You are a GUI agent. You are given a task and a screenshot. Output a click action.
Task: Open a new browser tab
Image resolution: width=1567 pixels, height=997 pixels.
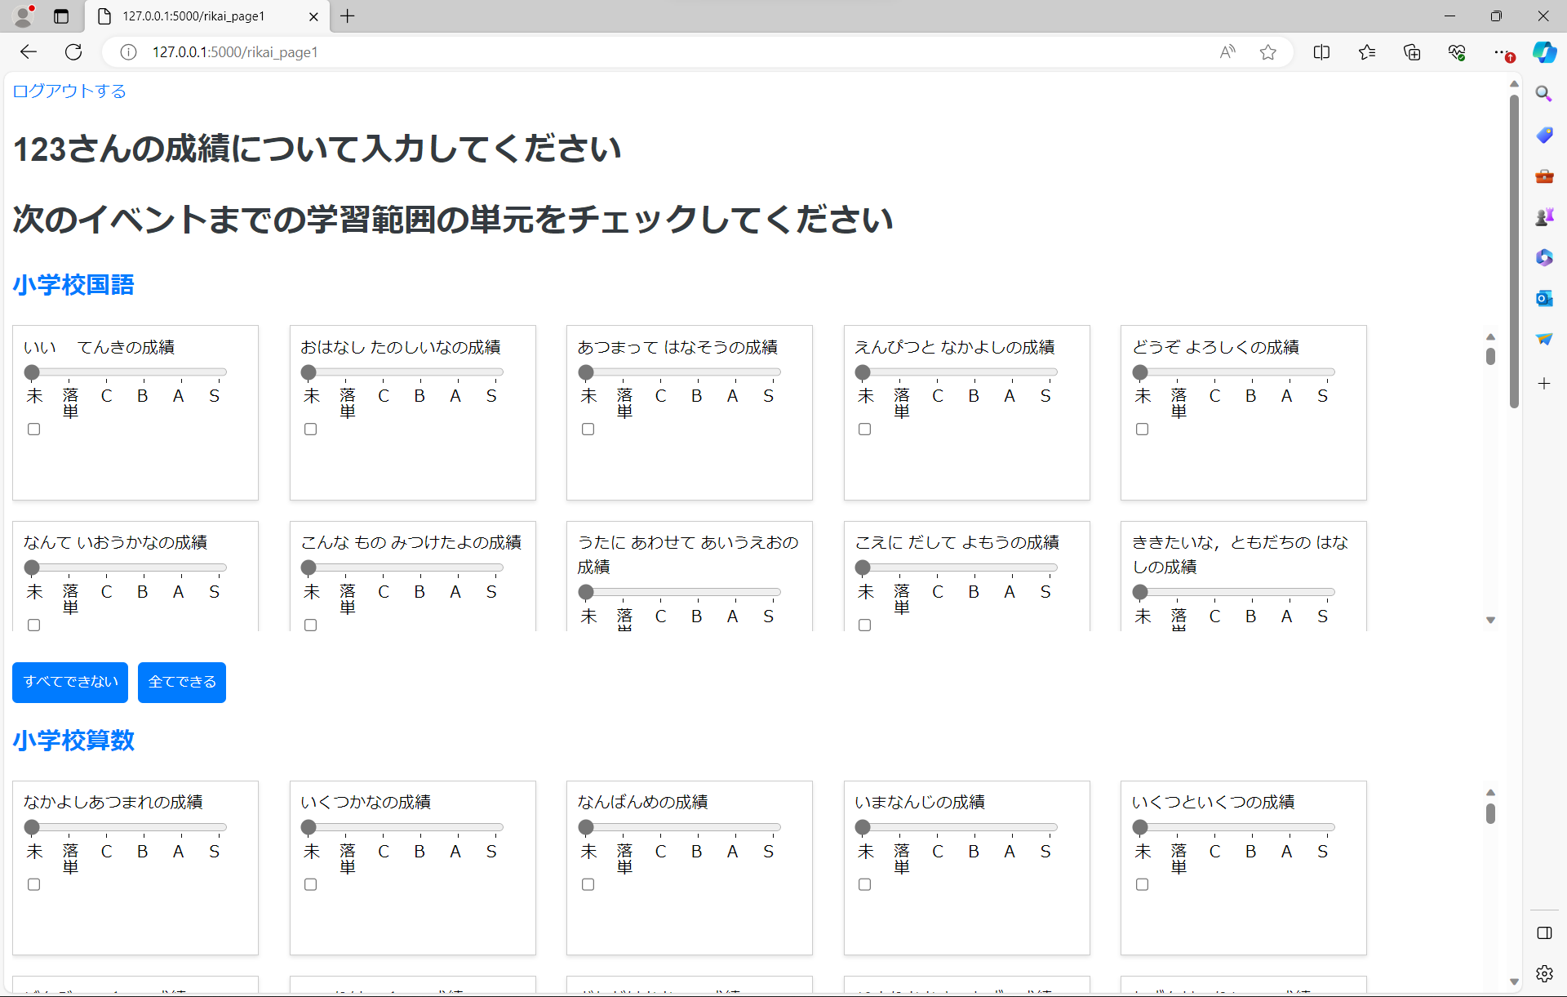pyautogui.click(x=348, y=16)
